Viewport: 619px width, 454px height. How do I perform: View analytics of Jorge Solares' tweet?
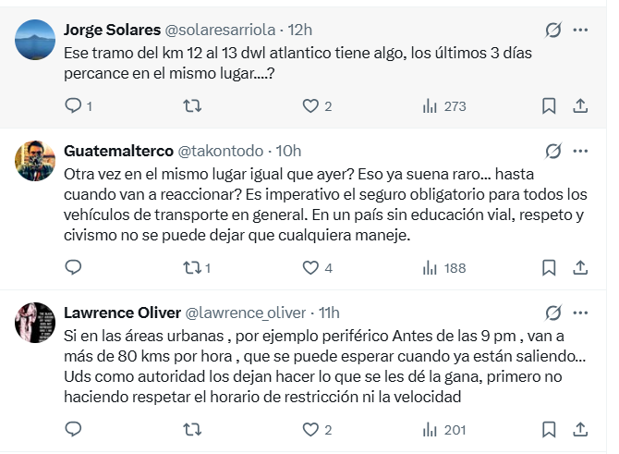click(x=430, y=106)
